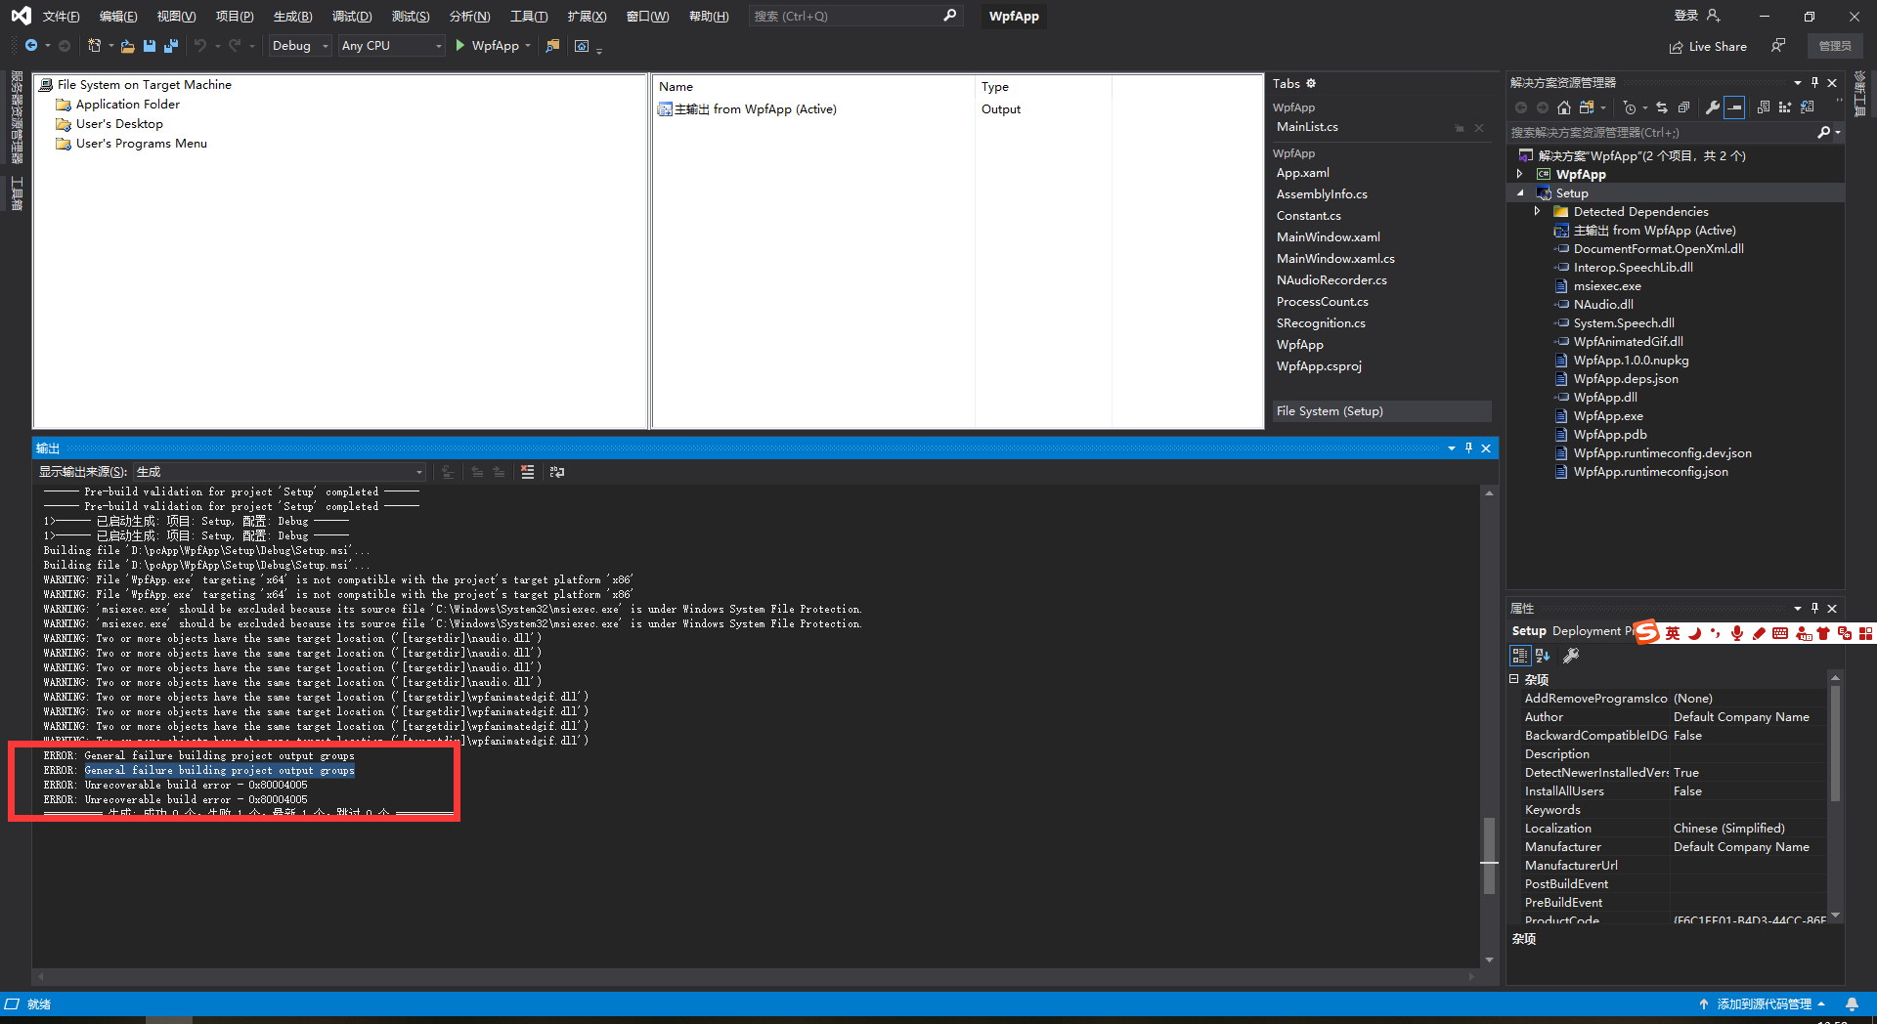Viewport: 1877px width, 1024px height.
Task: Pin the Output panel with auto-hide pushpin
Action: pos(1468,448)
